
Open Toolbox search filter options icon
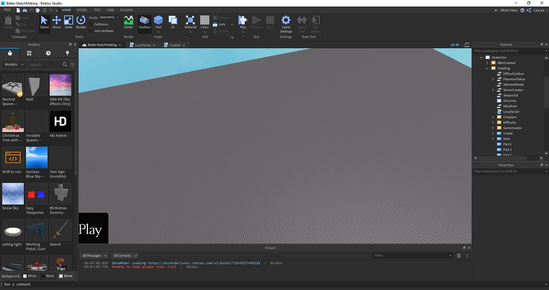point(72,64)
